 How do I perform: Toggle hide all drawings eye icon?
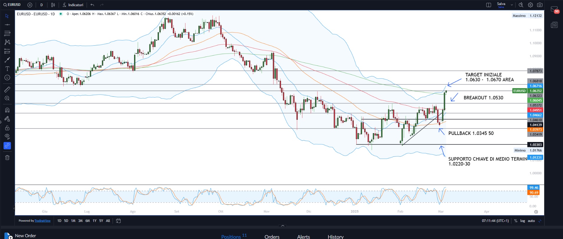click(x=7, y=136)
